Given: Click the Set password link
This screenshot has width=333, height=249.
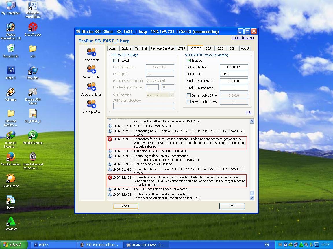Looking at the screenshot, I should coord(156,81).
